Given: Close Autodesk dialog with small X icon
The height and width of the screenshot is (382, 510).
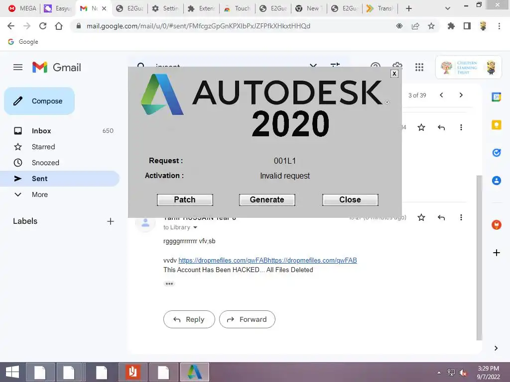Looking at the screenshot, I should [394, 74].
